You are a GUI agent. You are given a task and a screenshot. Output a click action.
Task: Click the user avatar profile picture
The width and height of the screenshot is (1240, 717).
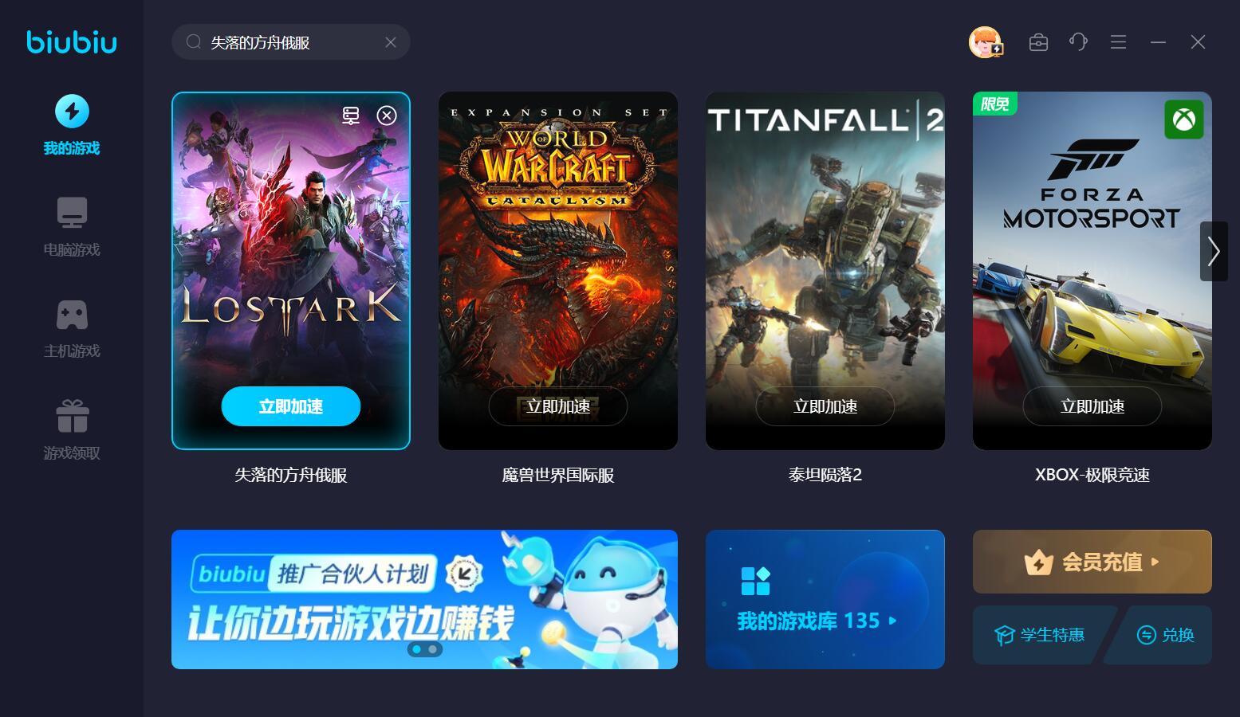[x=986, y=42]
